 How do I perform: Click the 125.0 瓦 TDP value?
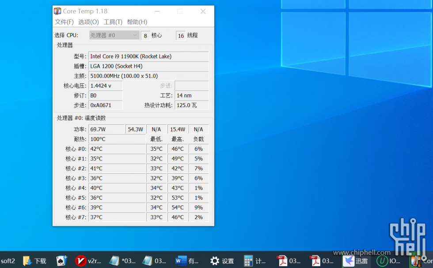[x=192, y=105]
